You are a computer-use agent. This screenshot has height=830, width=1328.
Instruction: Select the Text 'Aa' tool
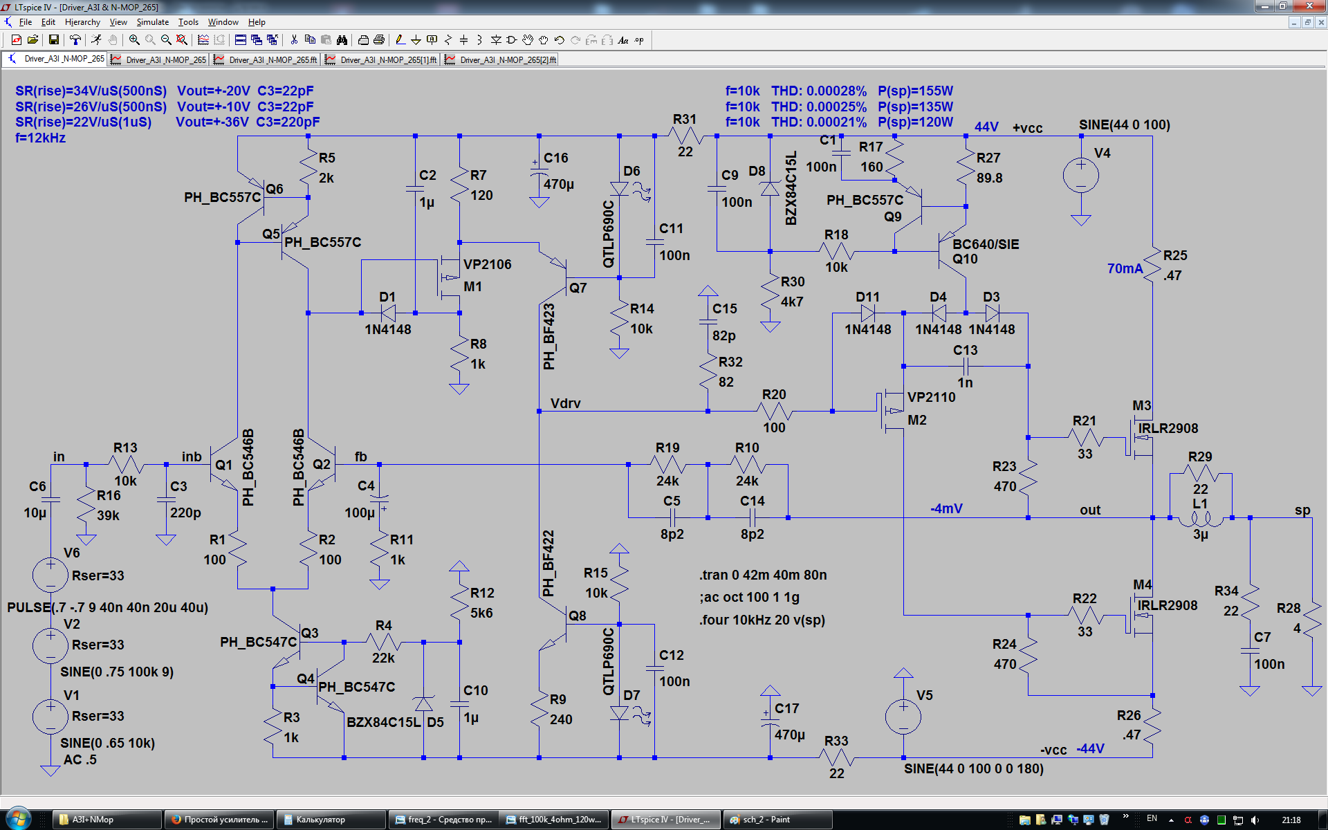pos(623,40)
